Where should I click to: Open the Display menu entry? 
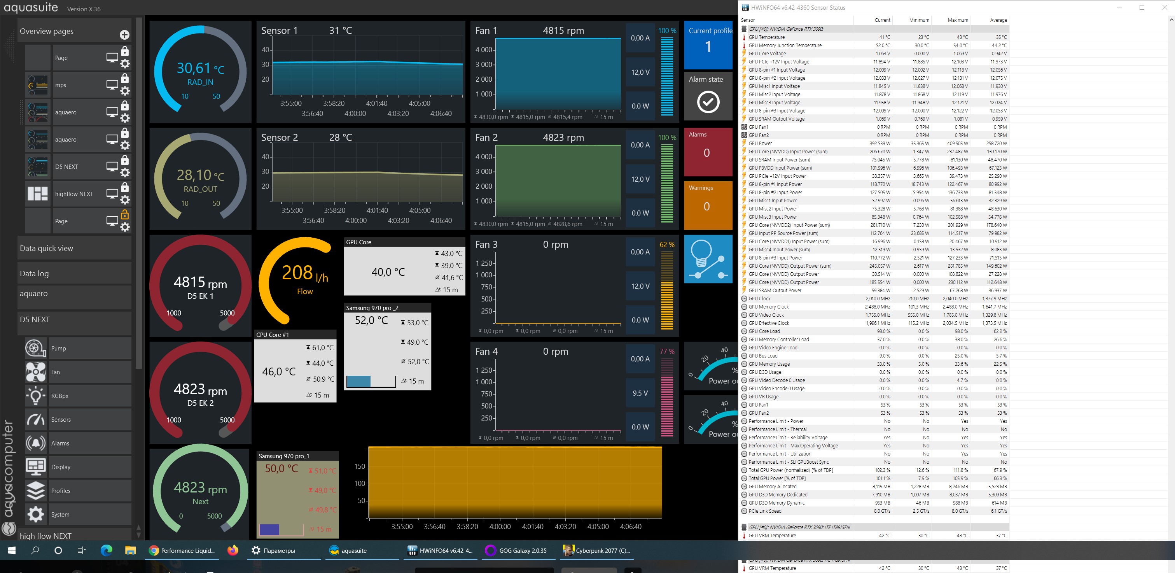(61, 467)
